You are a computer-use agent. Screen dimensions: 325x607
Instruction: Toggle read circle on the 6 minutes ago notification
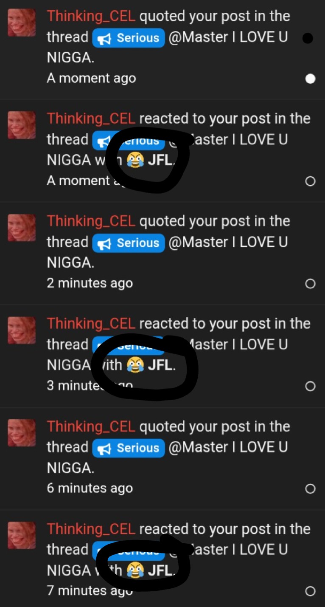(311, 489)
